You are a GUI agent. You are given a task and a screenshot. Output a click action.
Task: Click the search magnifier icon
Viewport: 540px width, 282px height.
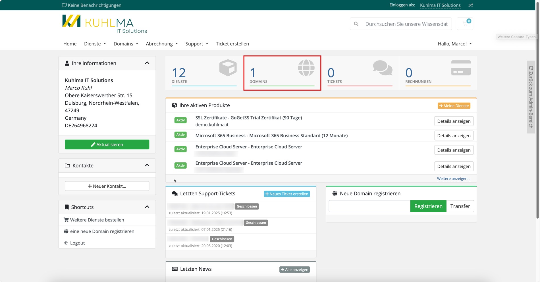pos(356,24)
